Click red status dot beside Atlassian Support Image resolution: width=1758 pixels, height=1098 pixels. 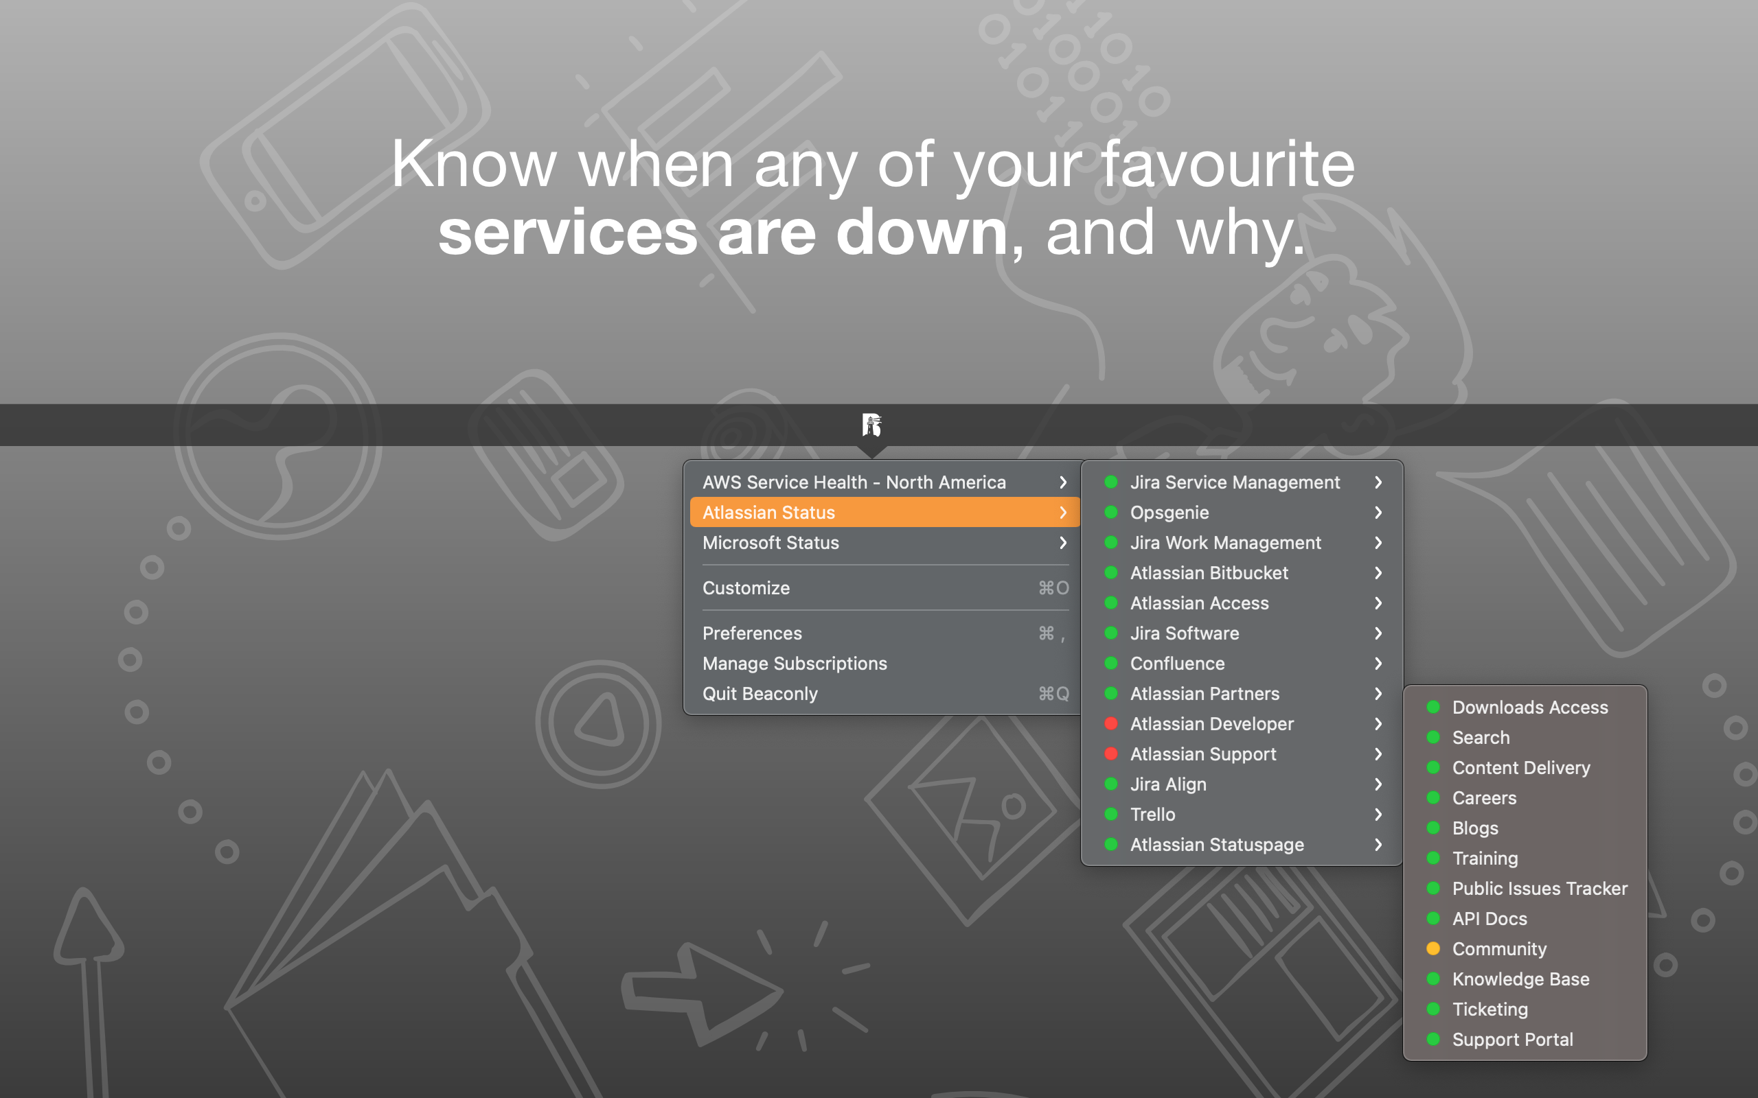[1110, 754]
